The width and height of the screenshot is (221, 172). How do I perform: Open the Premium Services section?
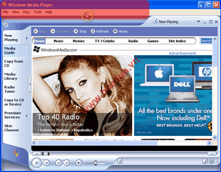pyautogui.click(x=13, y=115)
